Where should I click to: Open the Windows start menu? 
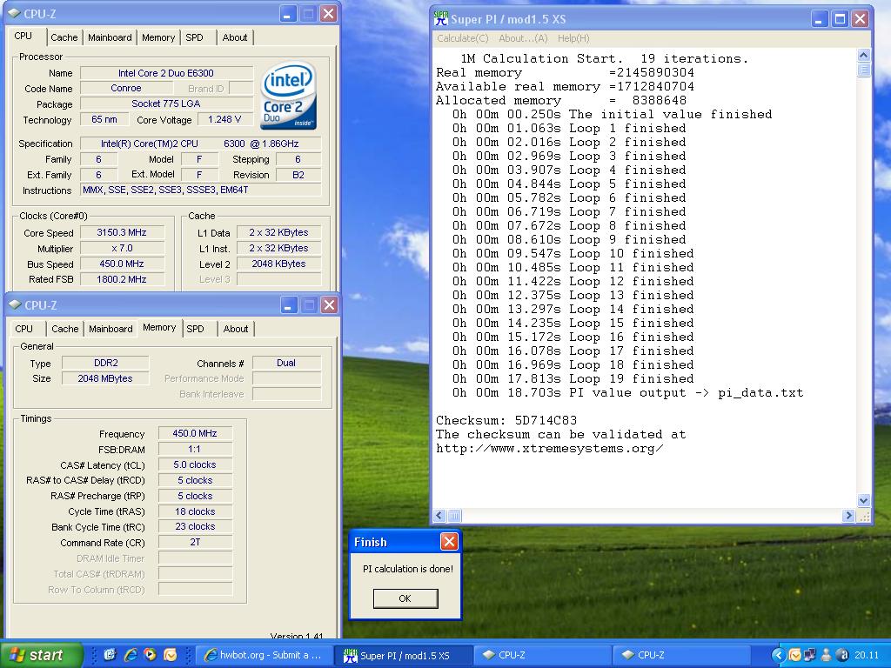(x=42, y=655)
